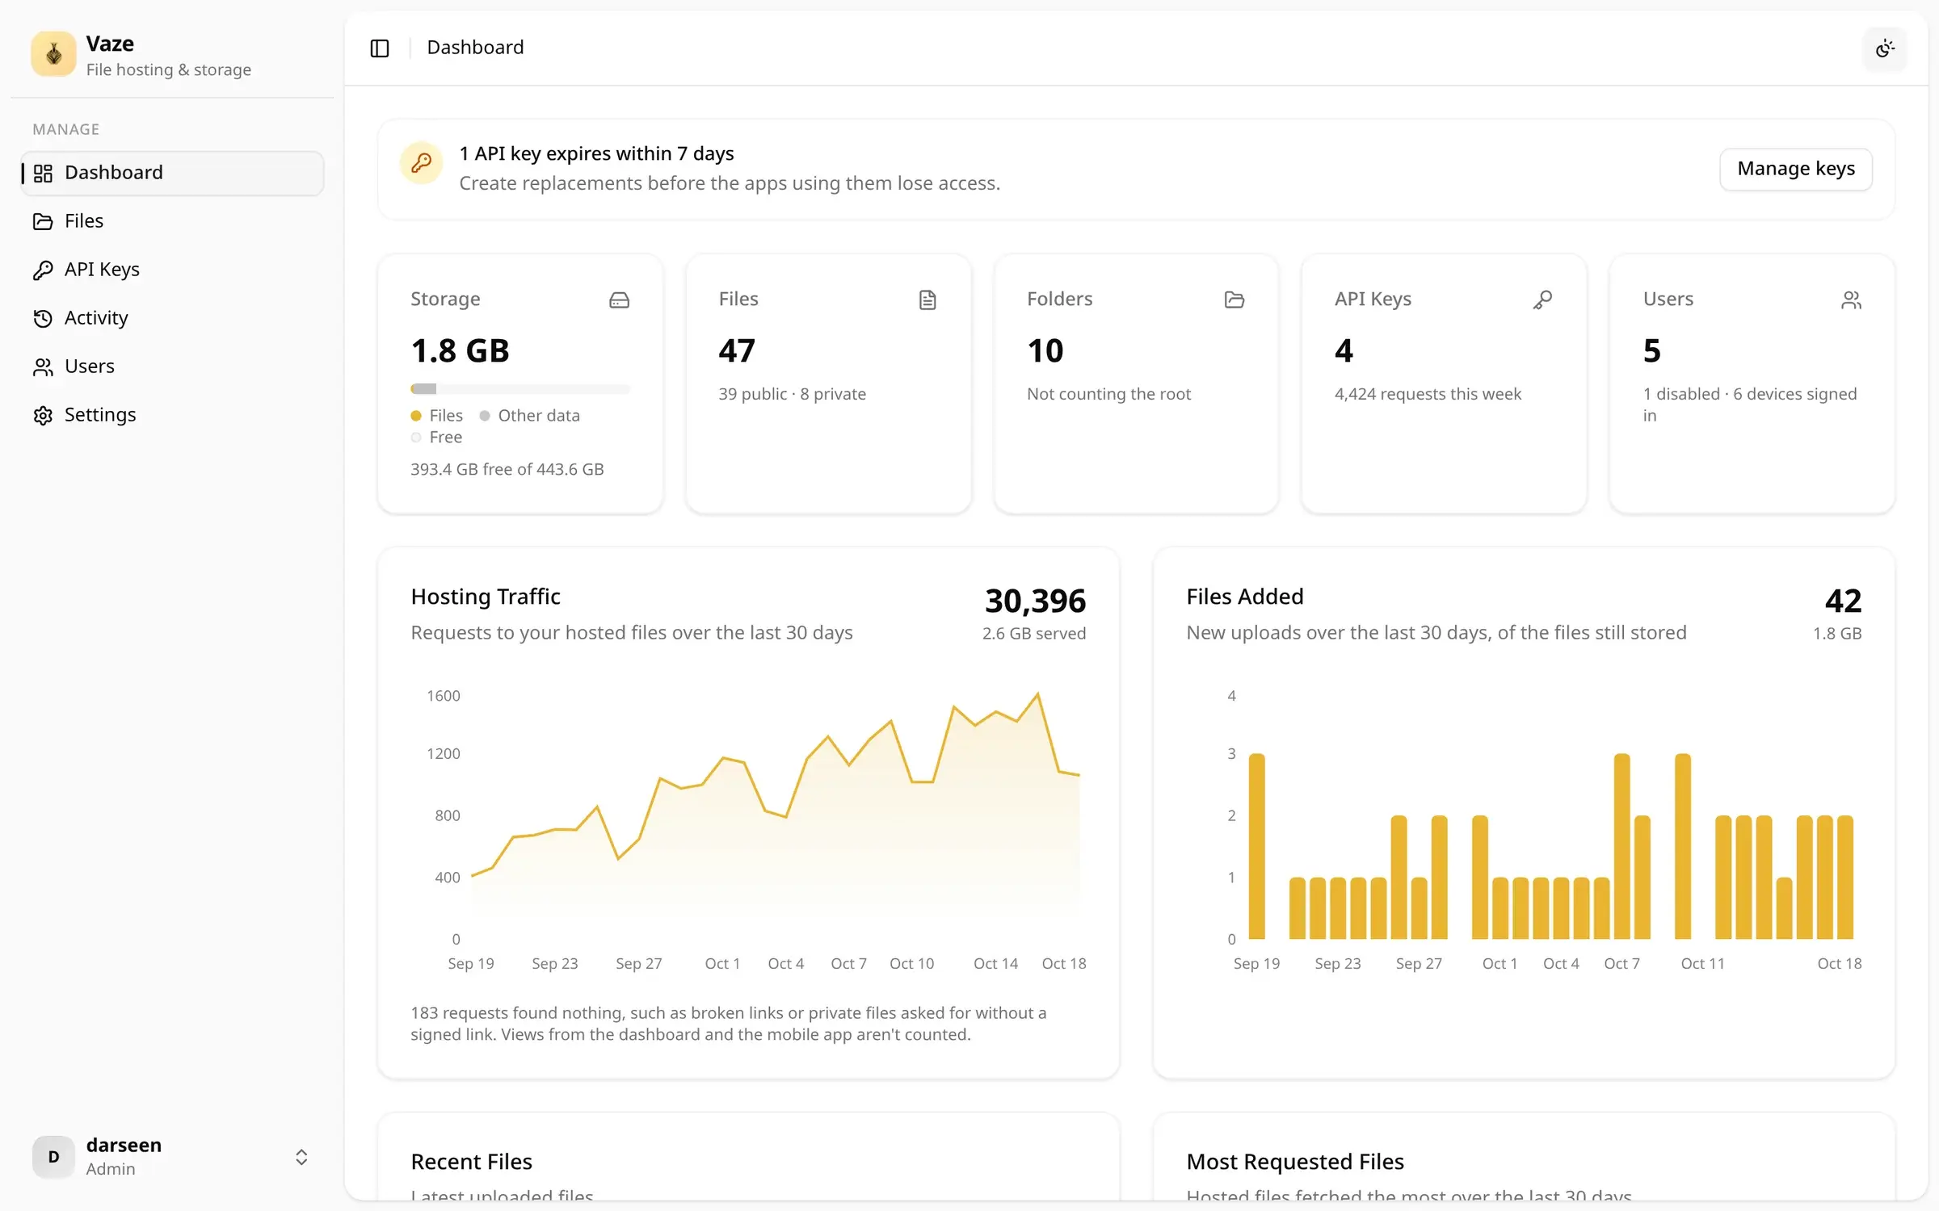Screen dimensions: 1939x1211
Task: Click the folder icon on the Folders card
Action: pos(1234,300)
